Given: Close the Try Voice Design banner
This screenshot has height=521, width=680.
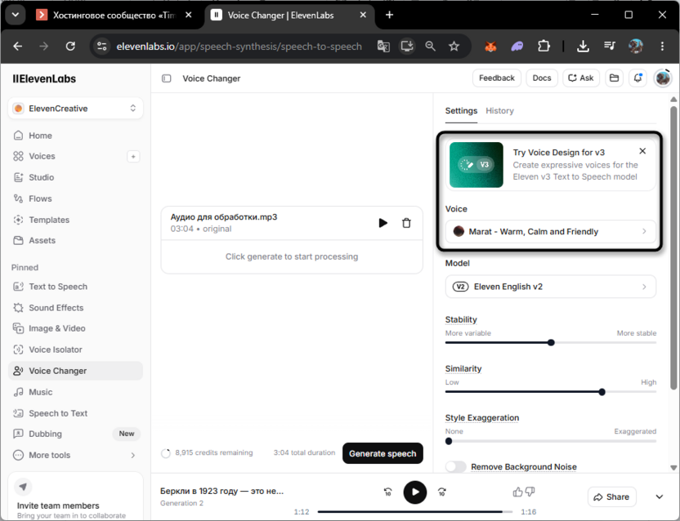Looking at the screenshot, I should point(642,151).
